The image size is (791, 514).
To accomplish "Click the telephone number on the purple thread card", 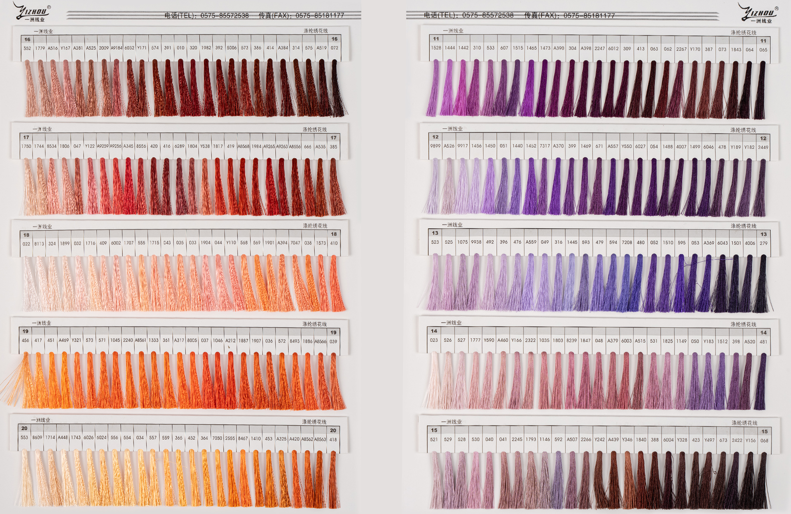I will (488, 15).
